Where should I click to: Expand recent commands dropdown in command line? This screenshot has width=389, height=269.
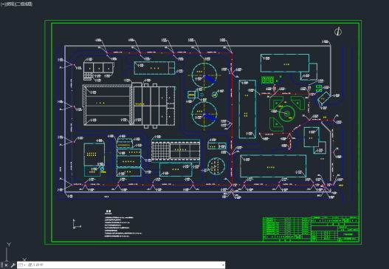(22, 265)
